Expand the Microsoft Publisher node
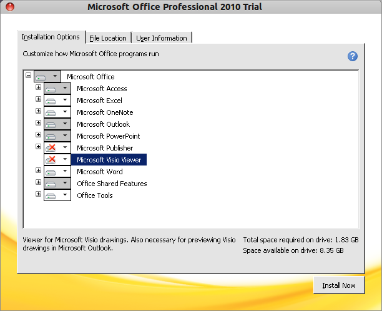The image size is (382, 311). click(x=38, y=147)
